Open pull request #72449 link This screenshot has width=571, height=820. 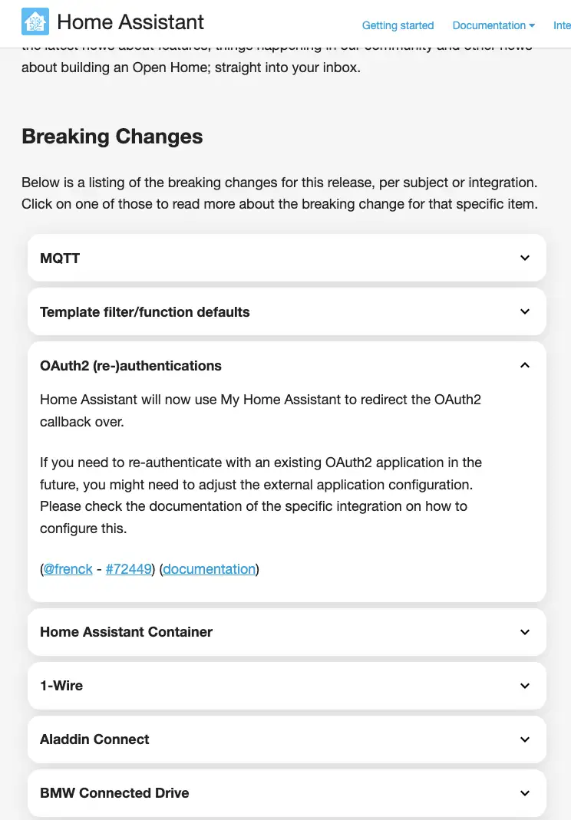click(128, 569)
